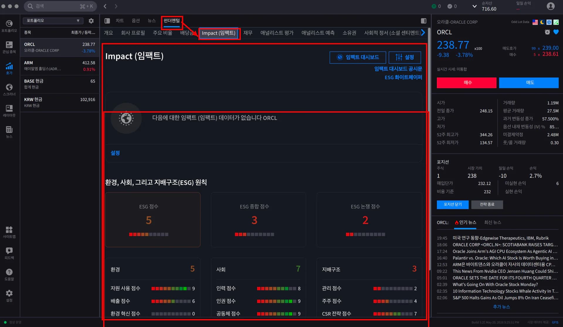Open the 도움말 help sidebar icon

(9, 275)
